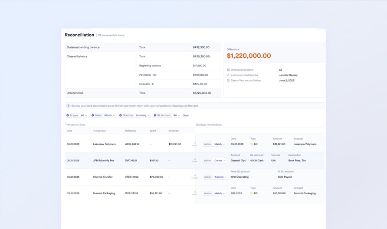This screenshot has height=229, width=387.
Task: Select the JPM Monthly Fee transaction name
Action: [x=103, y=160]
